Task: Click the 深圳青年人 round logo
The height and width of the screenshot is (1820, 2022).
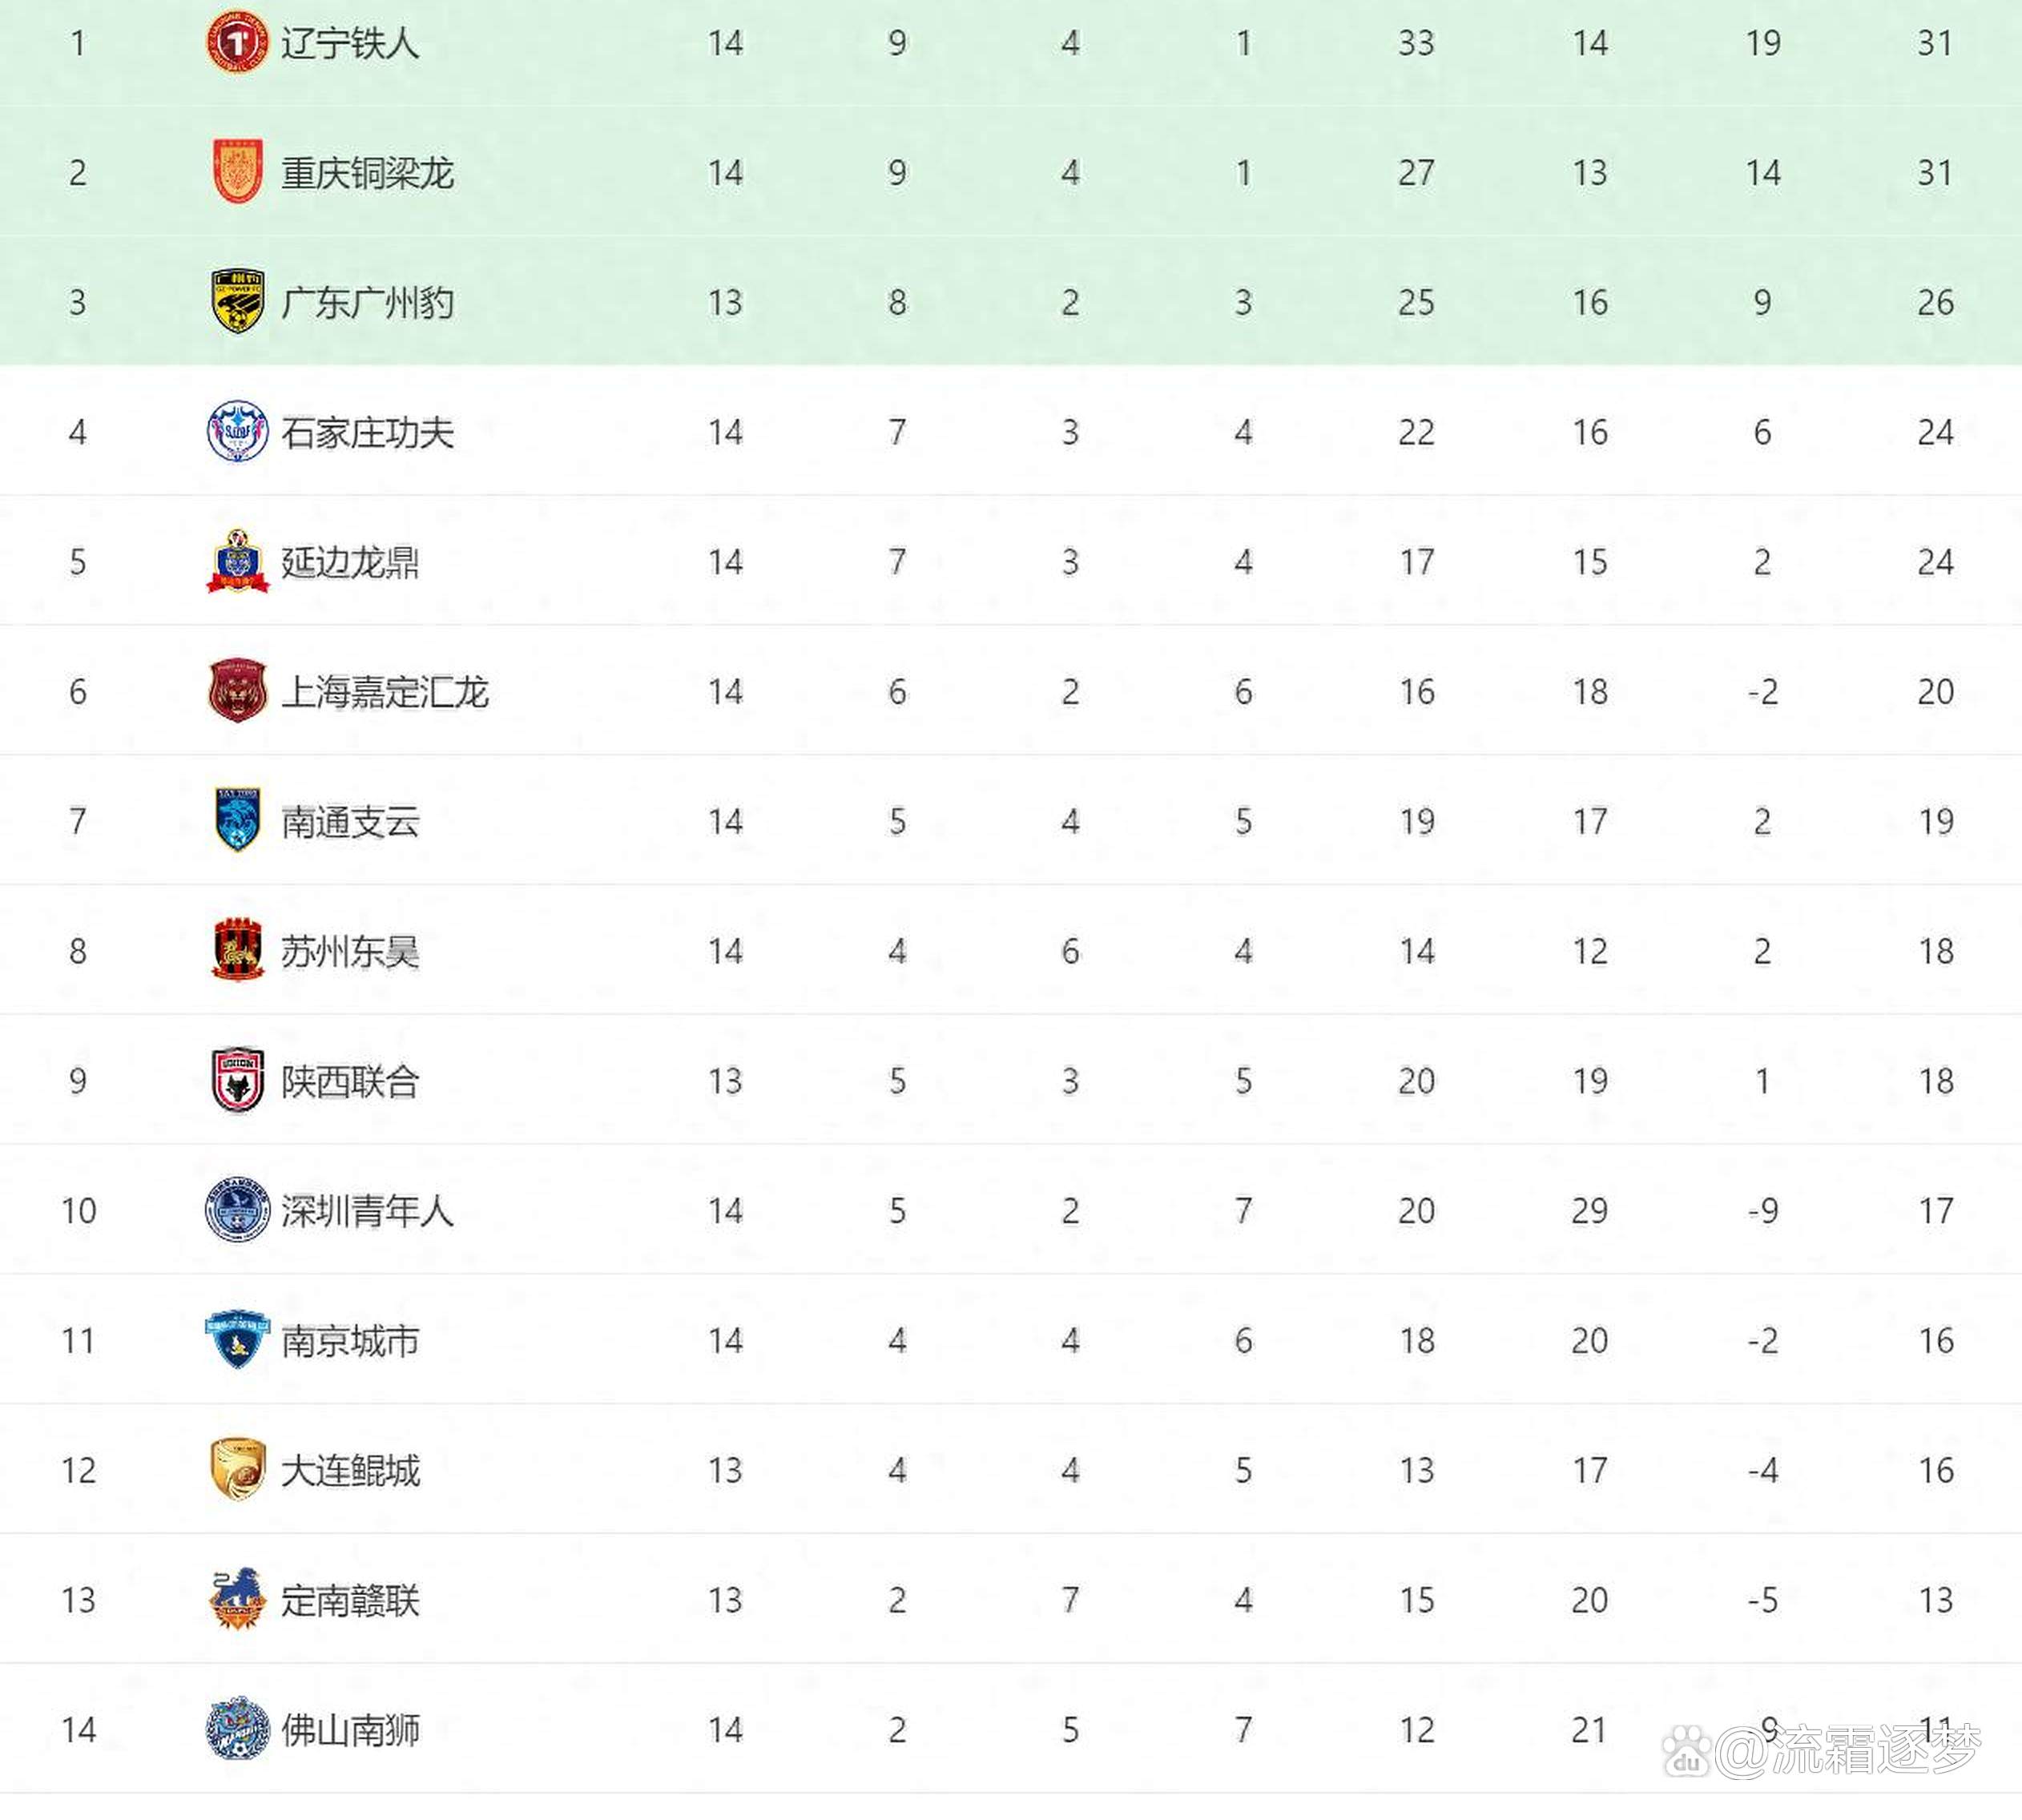Action: 237,1210
